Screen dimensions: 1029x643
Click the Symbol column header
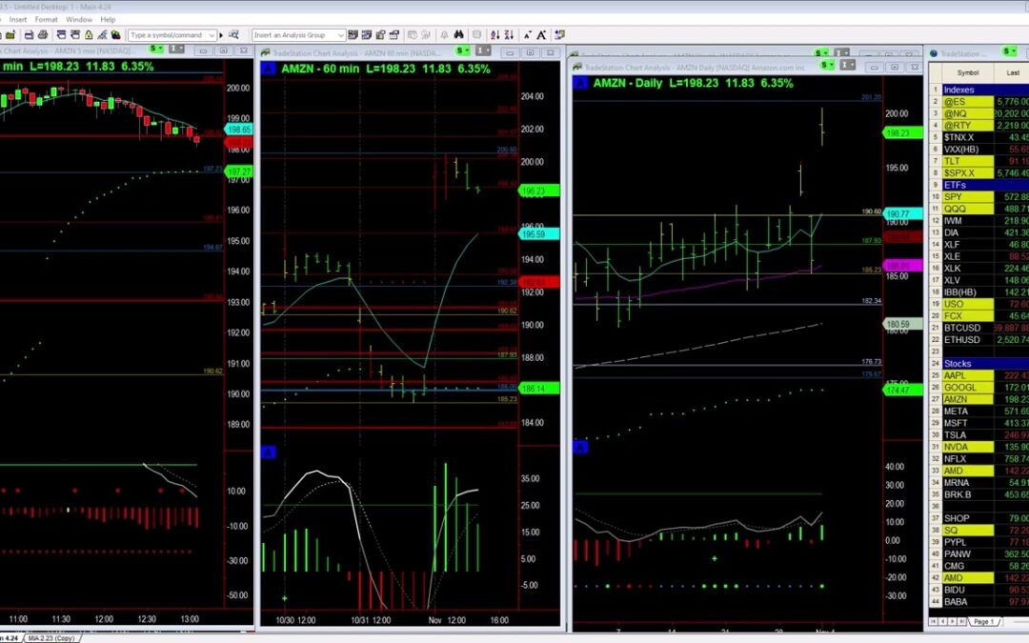(x=968, y=72)
